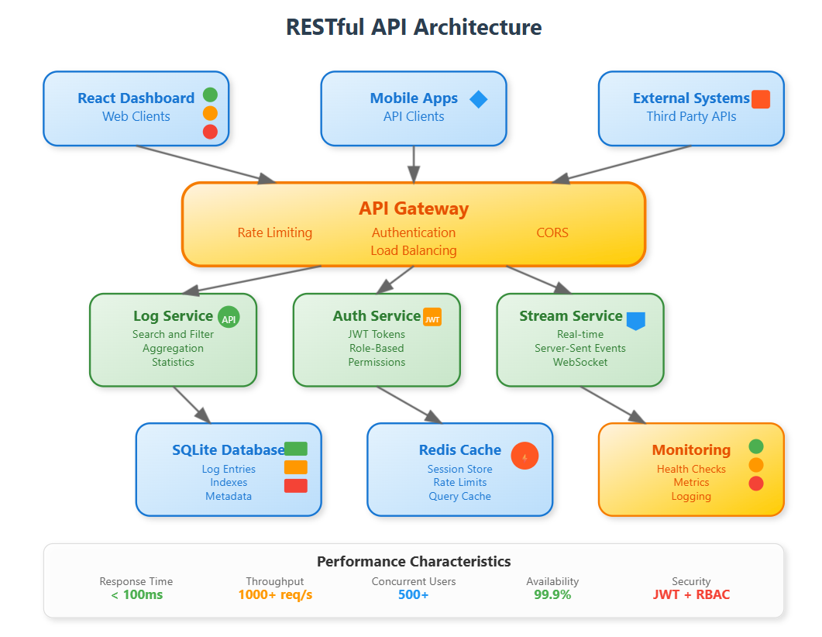
Task: Click Log Entries in SQLite Database
Action: click(x=229, y=470)
